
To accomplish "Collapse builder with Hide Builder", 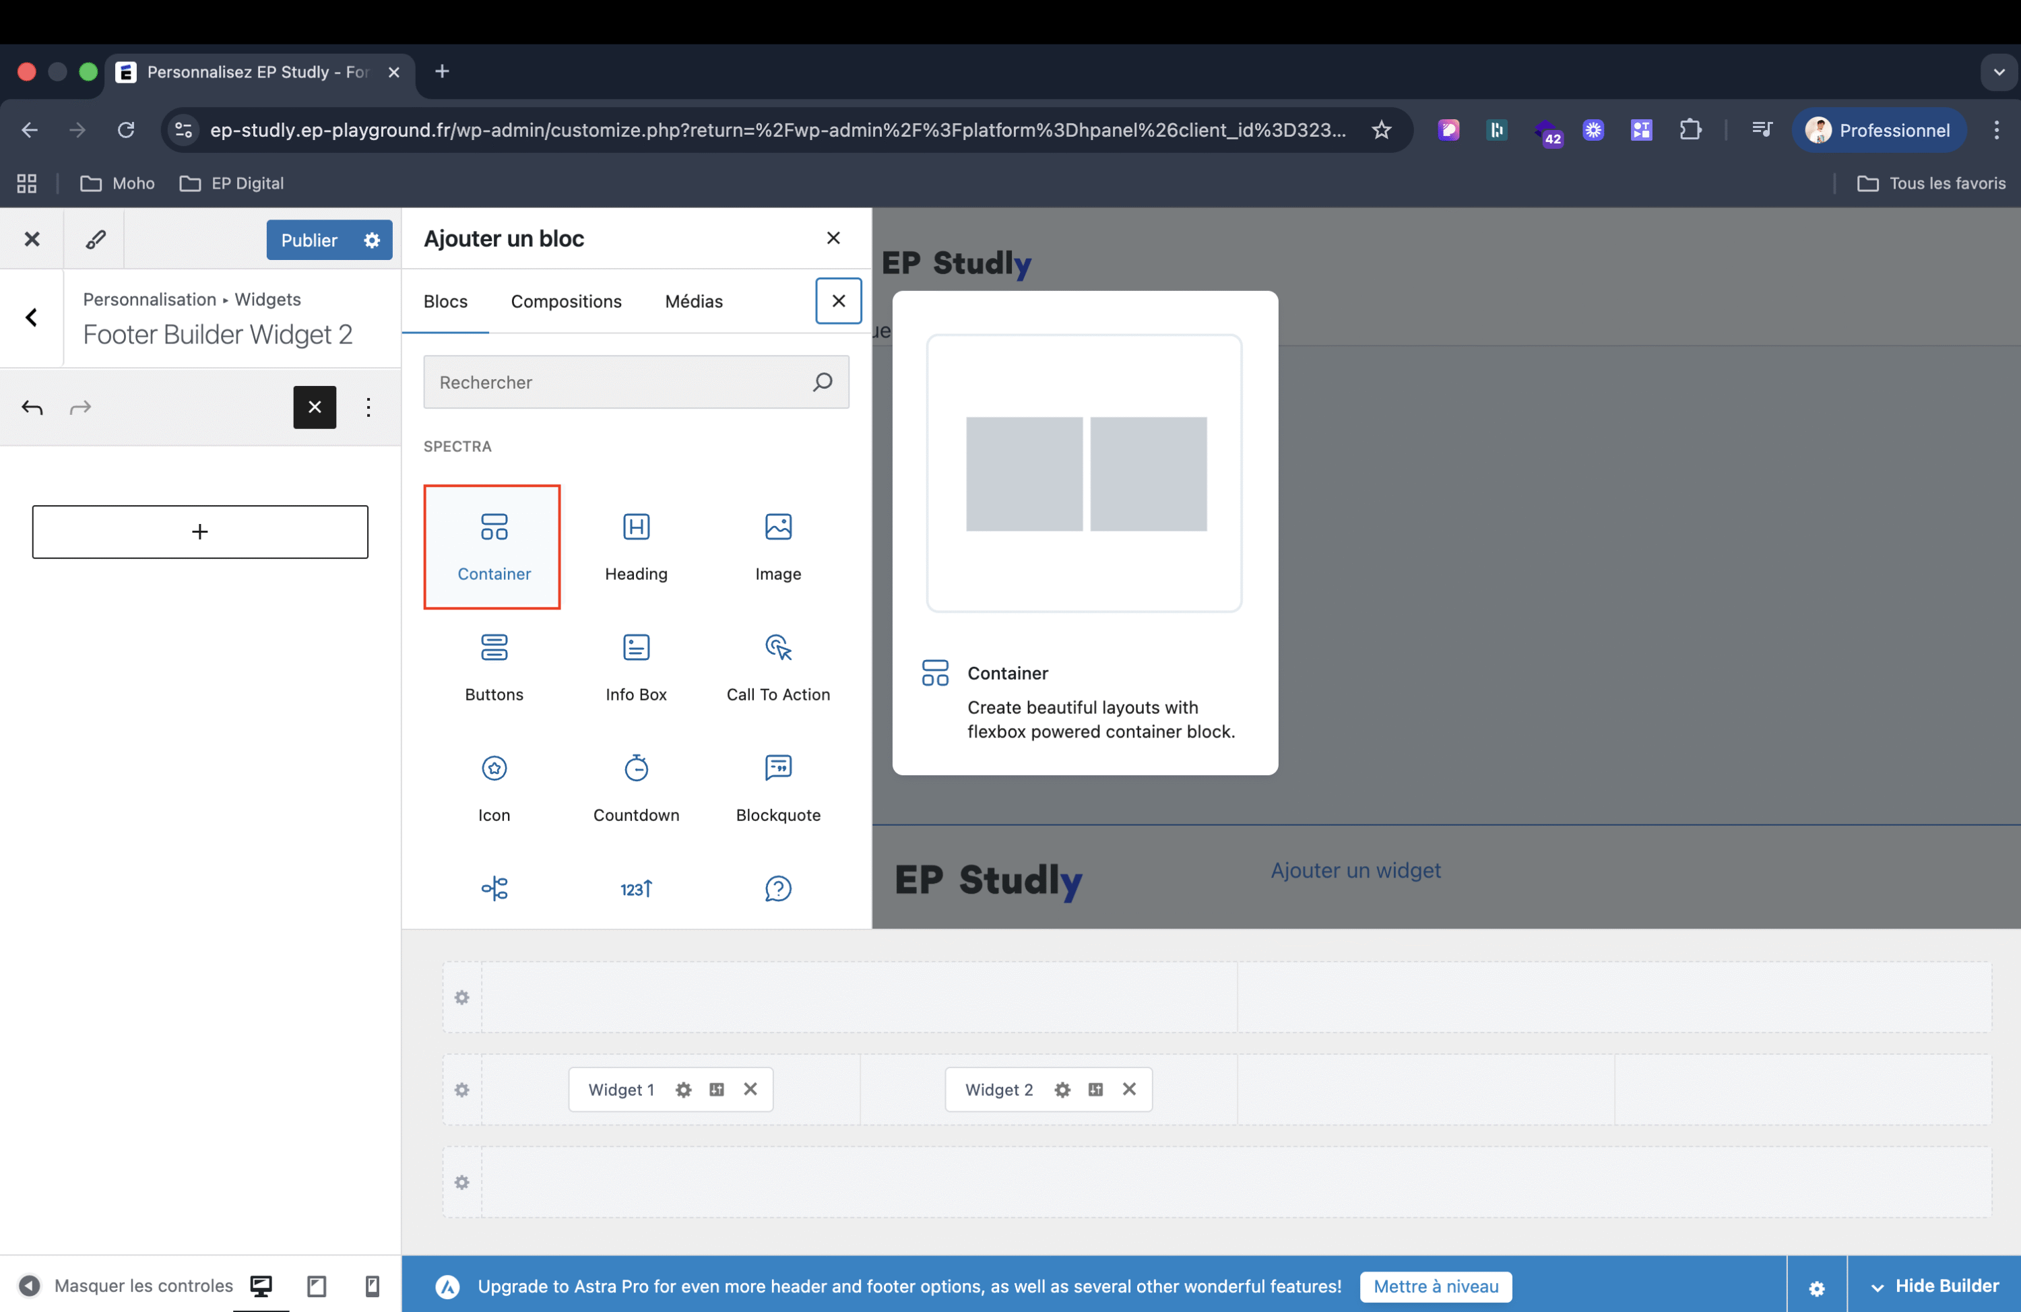I will pyautogui.click(x=1934, y=1286).
